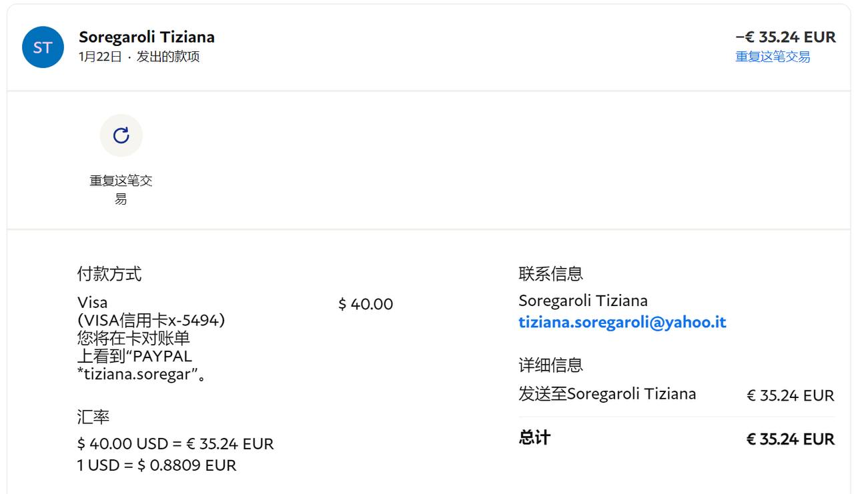
Task: Click the 付款方式 section heading
Action: click(109, 273)
